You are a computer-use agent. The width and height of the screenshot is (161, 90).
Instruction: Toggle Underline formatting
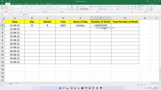[18, 9]
